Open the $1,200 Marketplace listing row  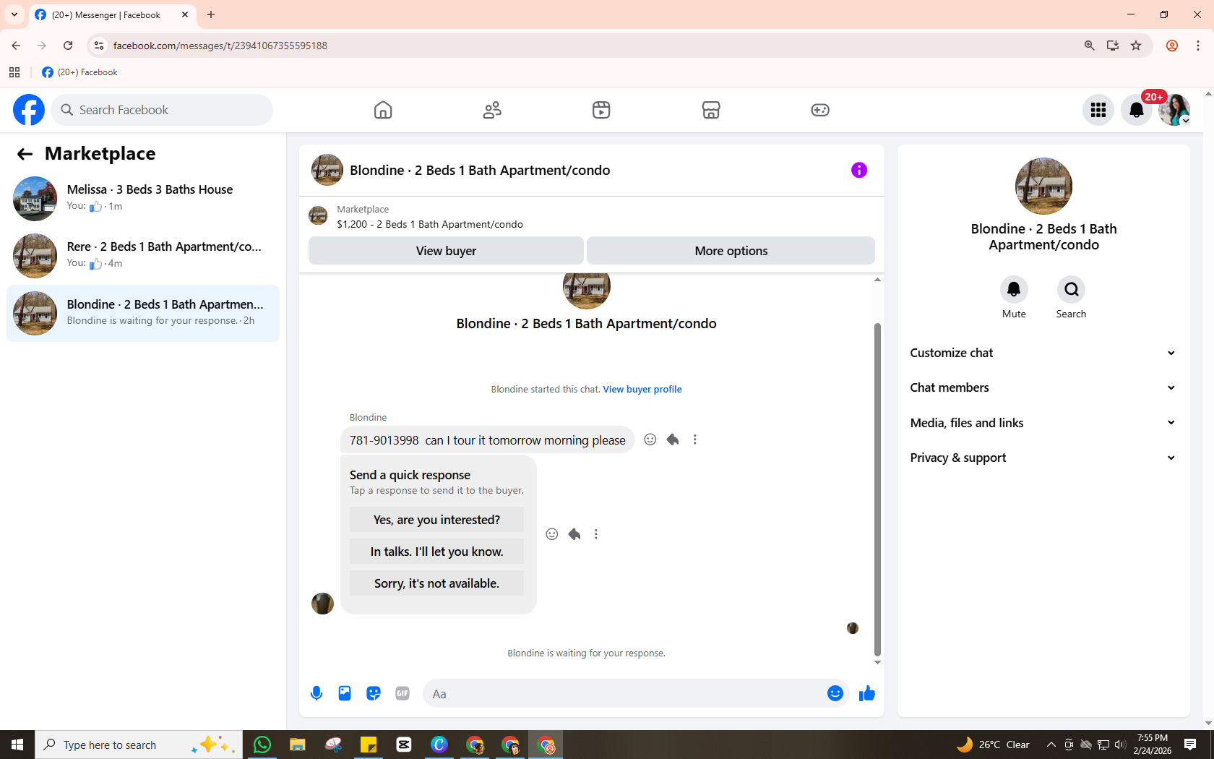(591, 216)
